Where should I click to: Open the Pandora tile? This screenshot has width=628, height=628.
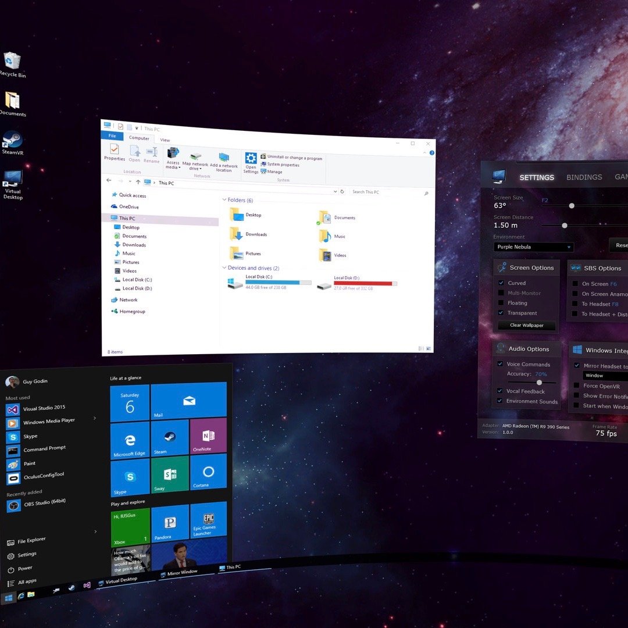point(170,523)
